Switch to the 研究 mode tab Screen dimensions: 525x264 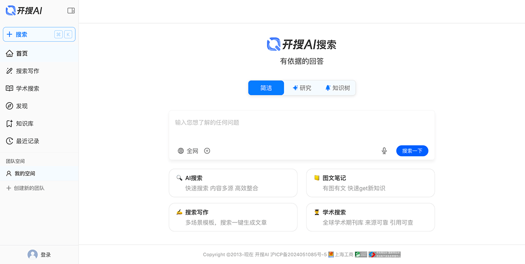(x=302, y=88)
